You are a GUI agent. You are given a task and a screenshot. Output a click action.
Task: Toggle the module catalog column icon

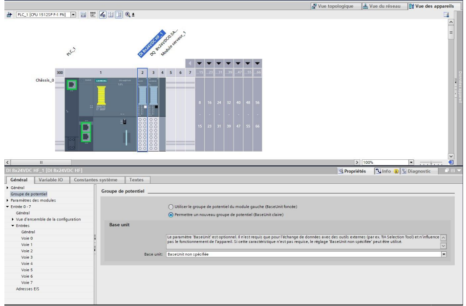click(x=119, y=15)
